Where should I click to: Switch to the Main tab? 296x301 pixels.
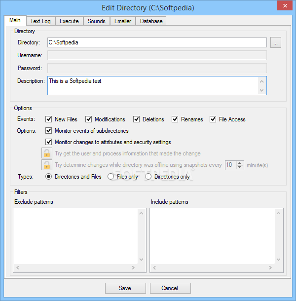coord(15,20)
